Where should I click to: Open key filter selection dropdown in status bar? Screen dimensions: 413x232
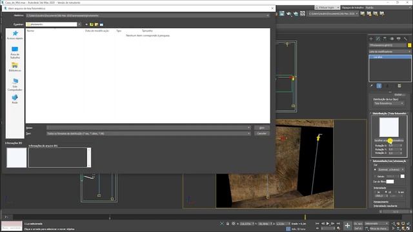(x=376, y=224)
